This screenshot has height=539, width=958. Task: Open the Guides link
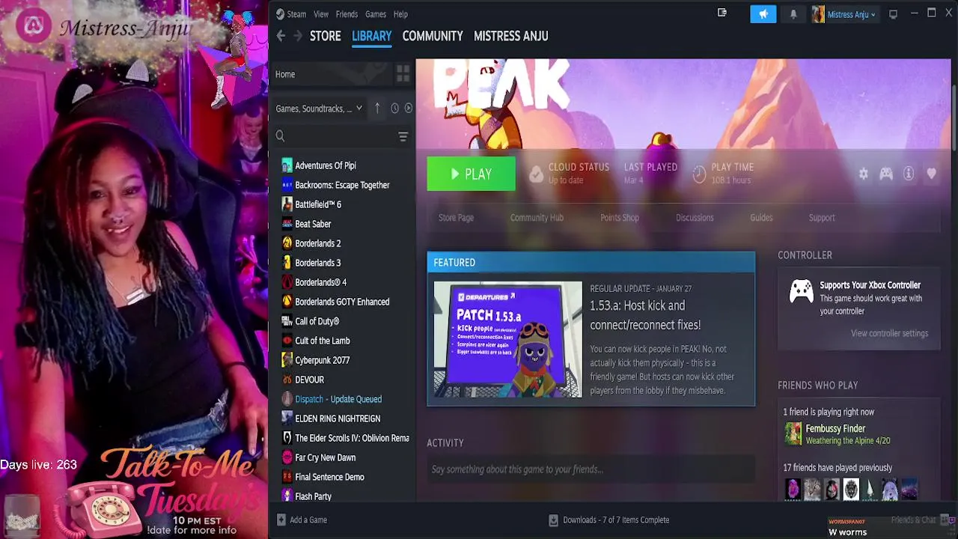point(761,218)
